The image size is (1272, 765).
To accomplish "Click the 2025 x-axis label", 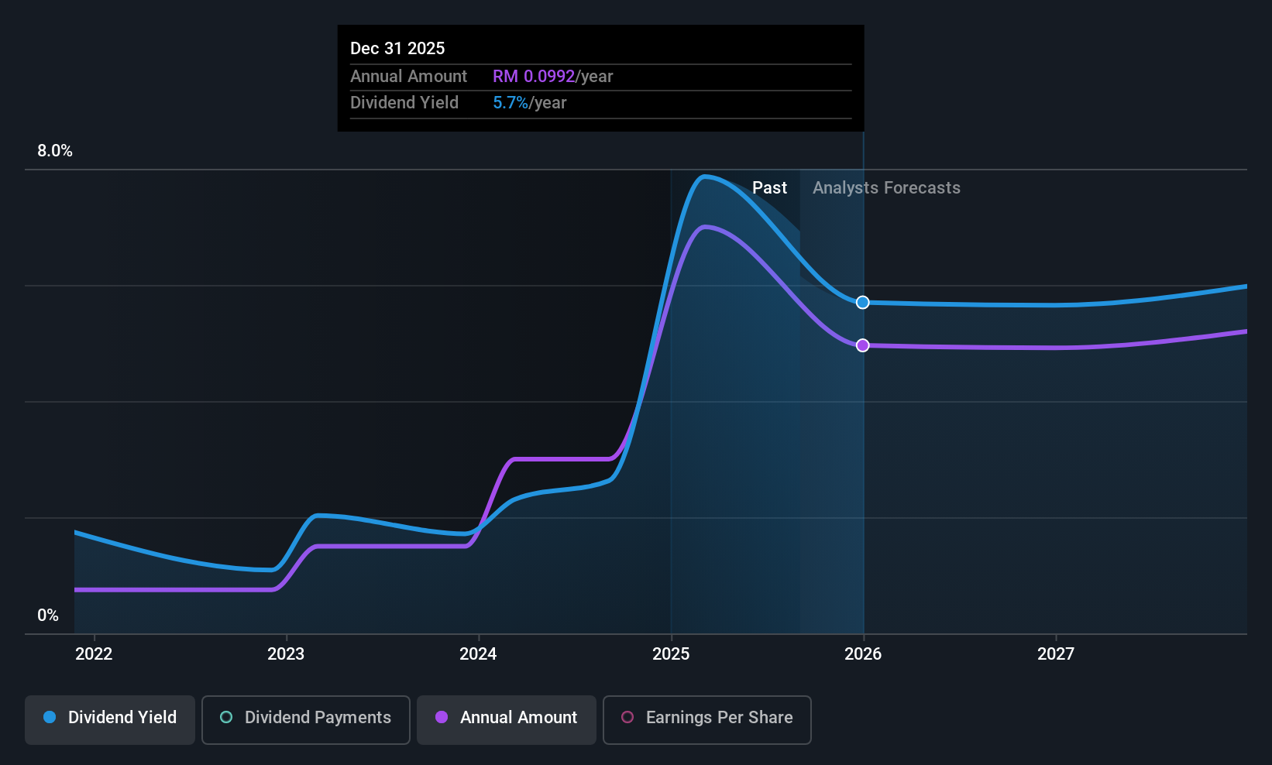I will 671,654.
